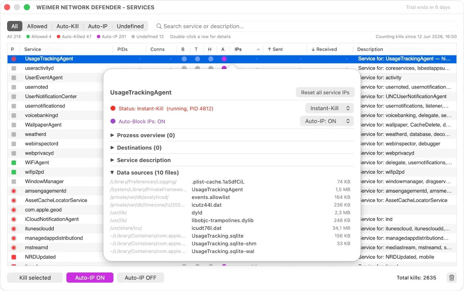Click the gray status square for WallpaperAgent

(14, 125)
